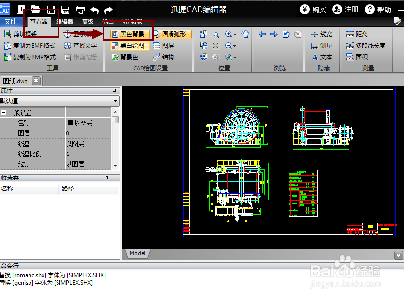The width and height of the screenshot is (404, 298).
Task: Click the redo arrow icon
Action: 108,10
